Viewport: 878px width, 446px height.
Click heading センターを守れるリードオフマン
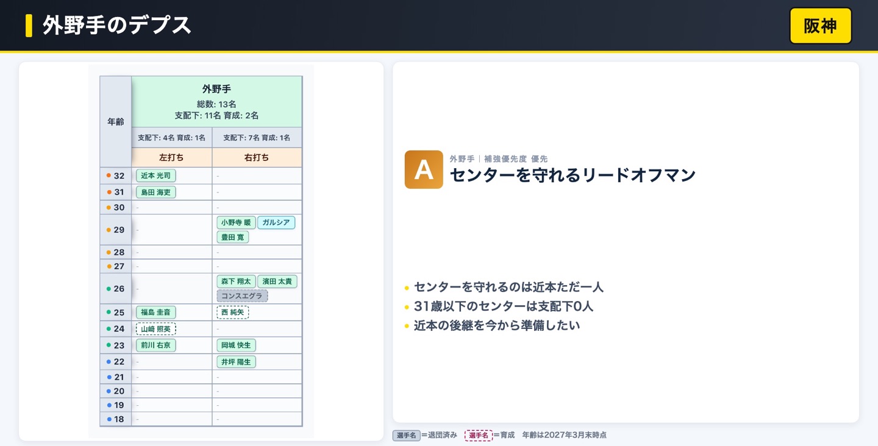573,175
